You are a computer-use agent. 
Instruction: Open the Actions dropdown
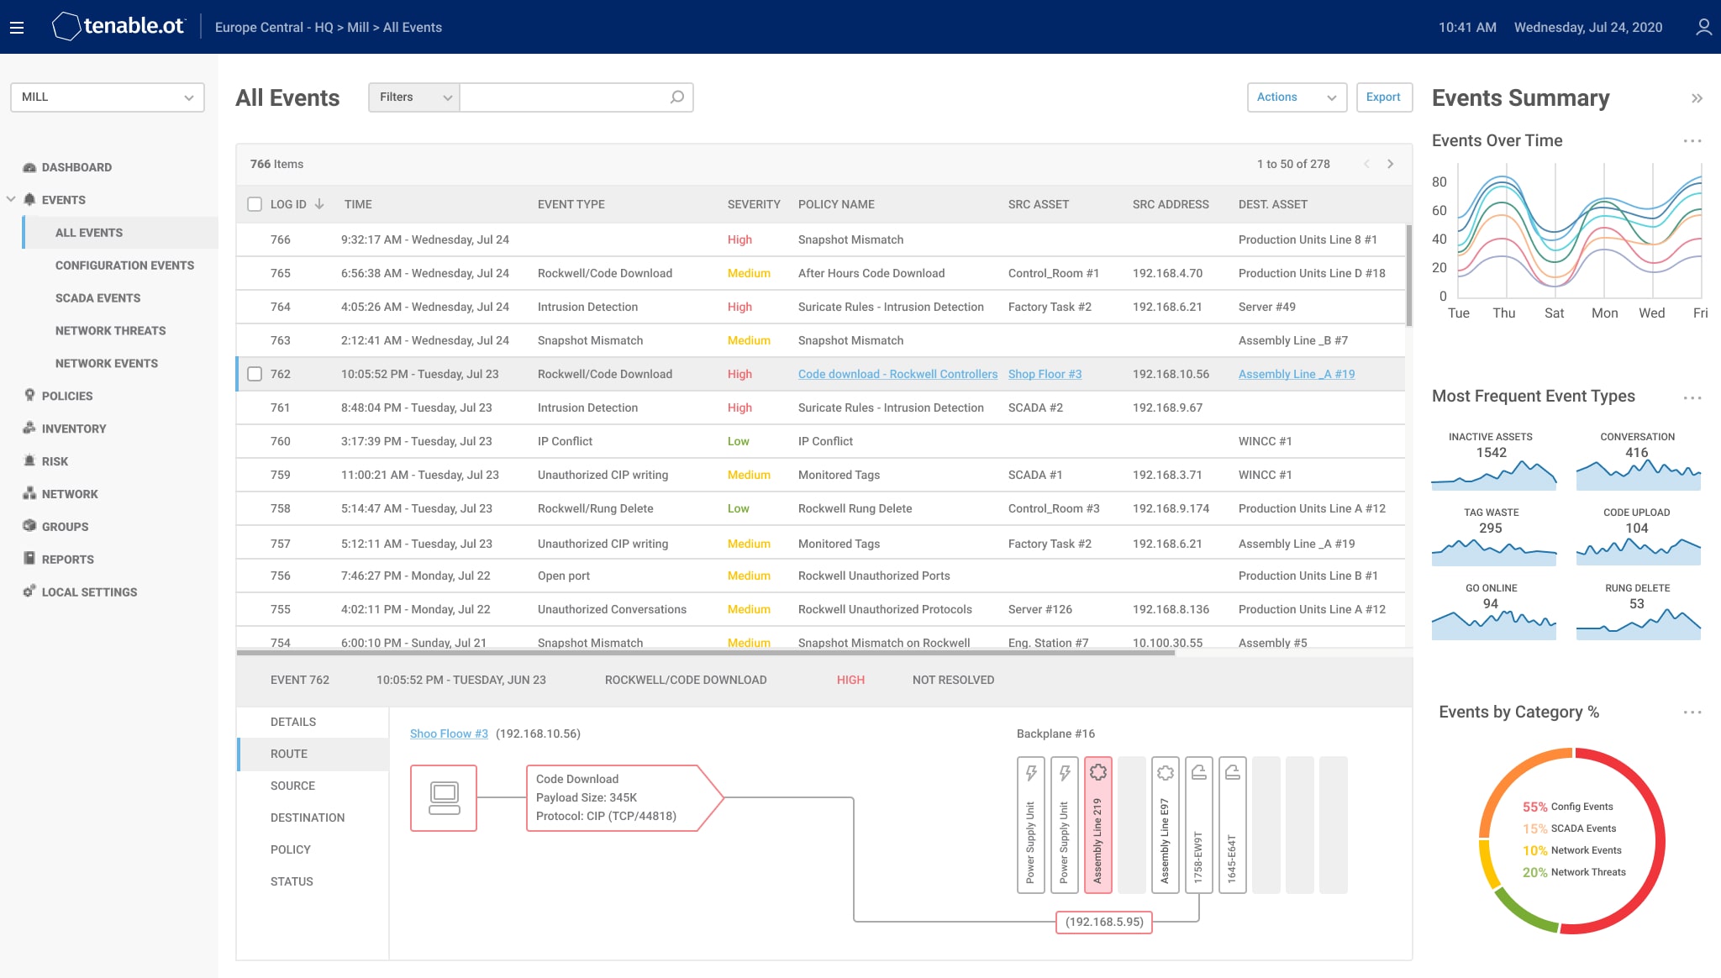tap(1297, 97)
